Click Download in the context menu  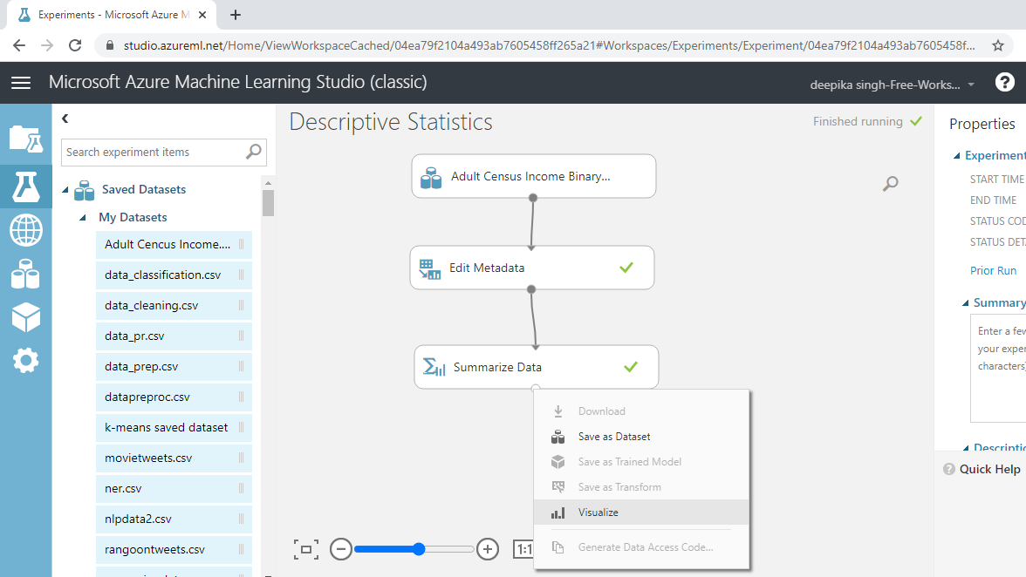pyautogui.click(x=641, y=411)
